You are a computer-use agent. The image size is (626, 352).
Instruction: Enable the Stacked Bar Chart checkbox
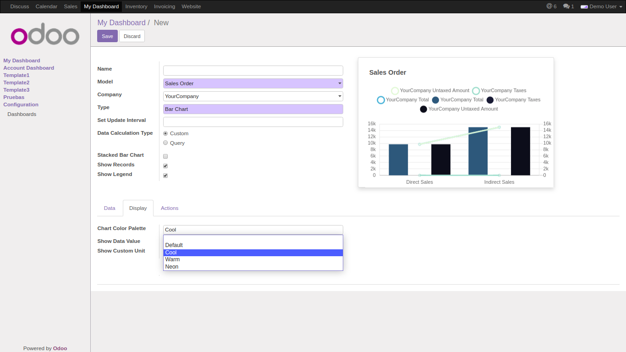point(165,156)
